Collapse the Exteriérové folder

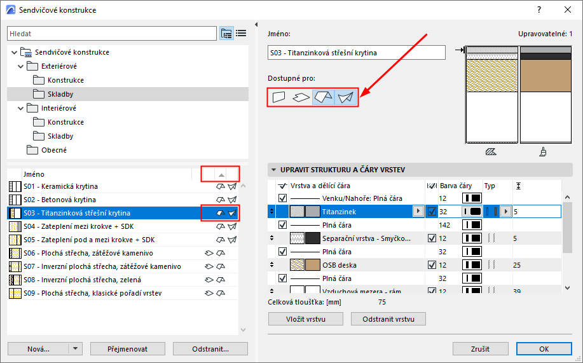point(21,66)
